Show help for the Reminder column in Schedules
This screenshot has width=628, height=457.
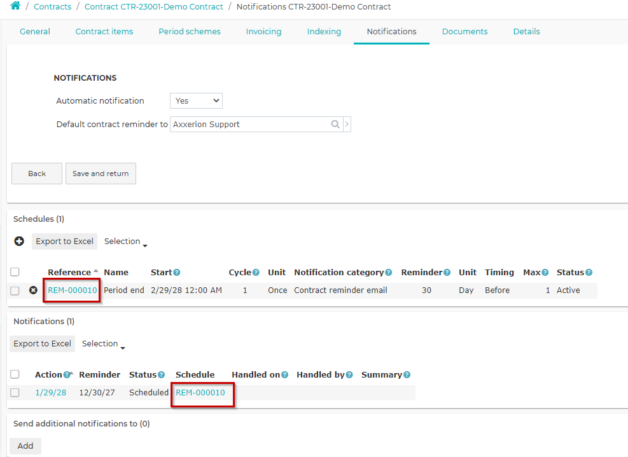coord(447,273)
